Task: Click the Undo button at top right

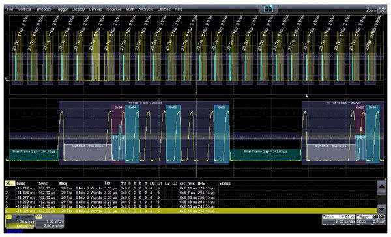Action: point(382,10)
